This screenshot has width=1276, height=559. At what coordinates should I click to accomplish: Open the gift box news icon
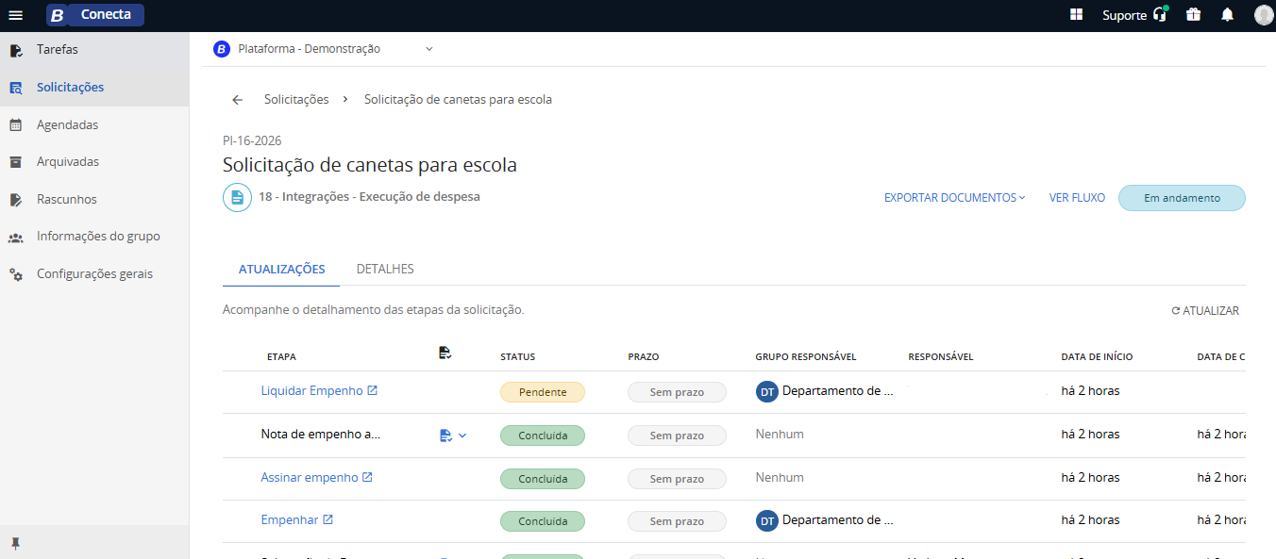pyautogui.click(x=1194, y=15)
